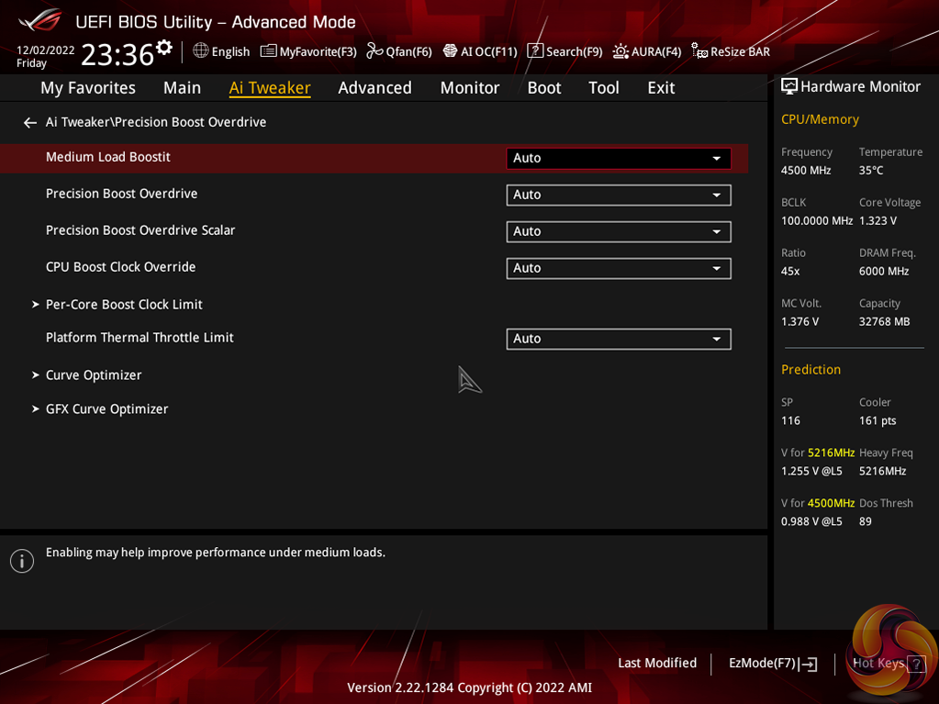939x704 pixels.
Task: Go back using the breadcrumb arrow
Action: (x=30, y=122)
